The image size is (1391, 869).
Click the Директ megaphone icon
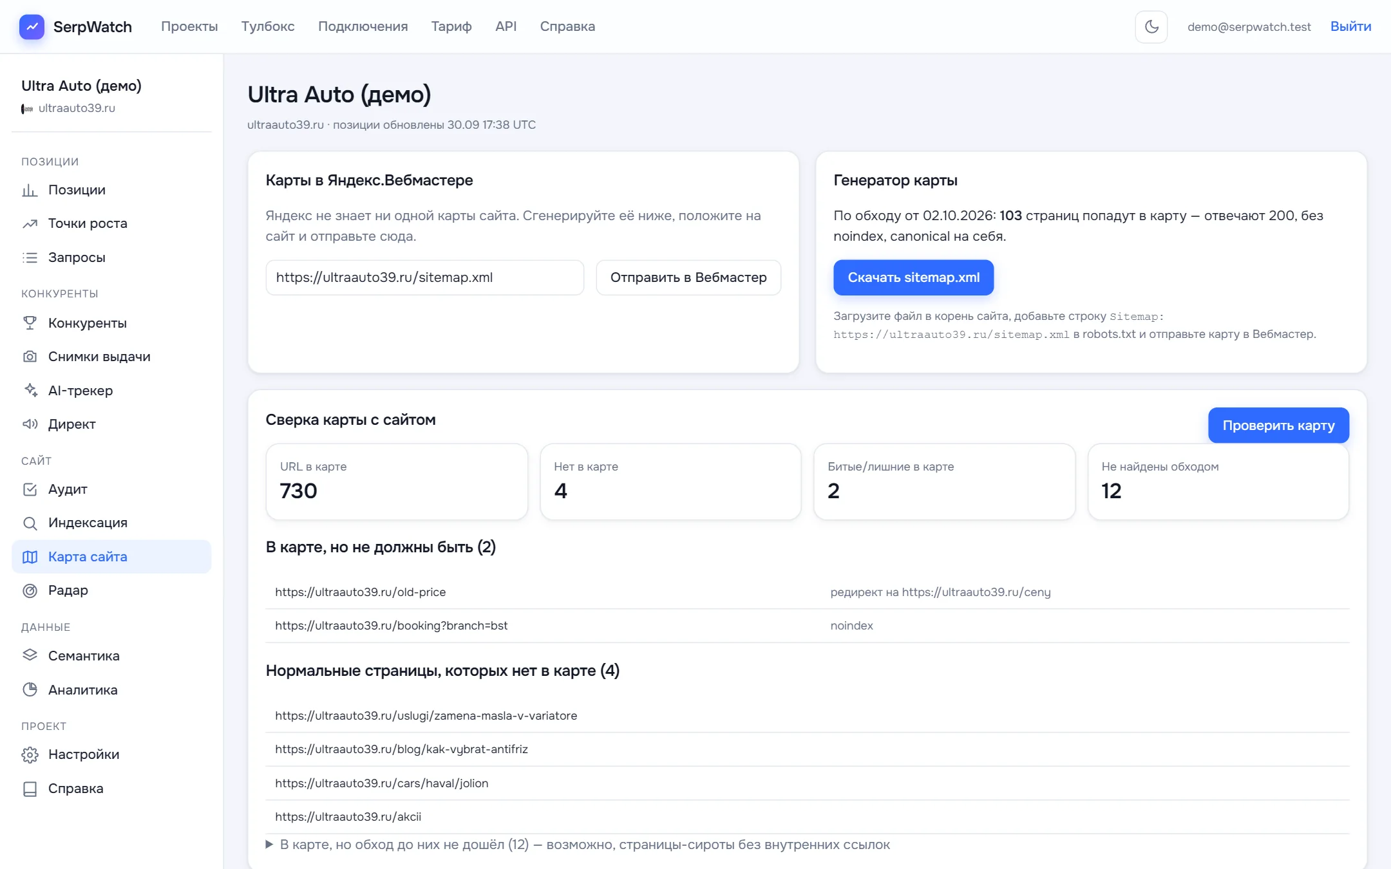tap(30, 424)
